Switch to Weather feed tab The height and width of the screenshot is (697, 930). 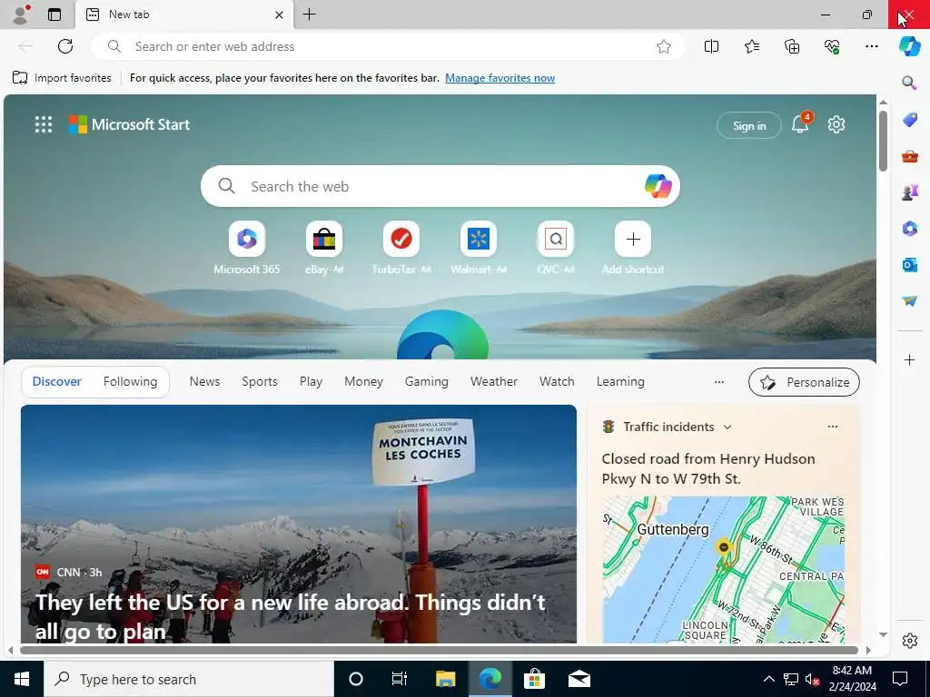tap(494, 382)
